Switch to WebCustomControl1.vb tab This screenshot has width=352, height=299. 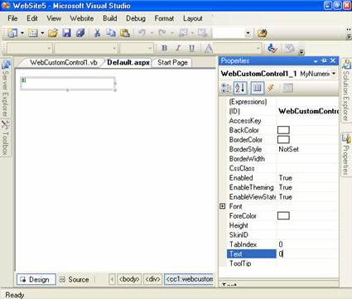(x=64, y=62)
